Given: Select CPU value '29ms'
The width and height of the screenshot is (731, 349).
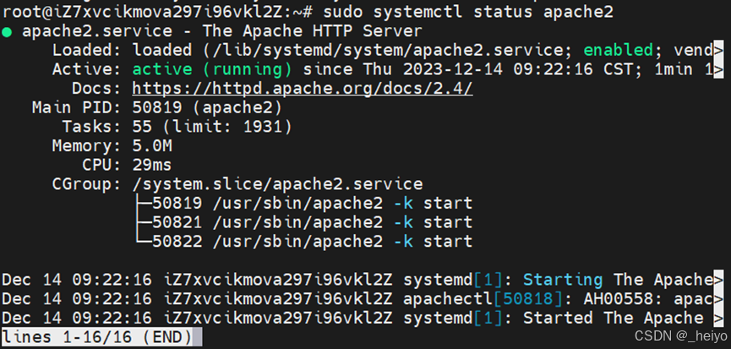Looking at the screenshot, I should (x=152, y=165).
